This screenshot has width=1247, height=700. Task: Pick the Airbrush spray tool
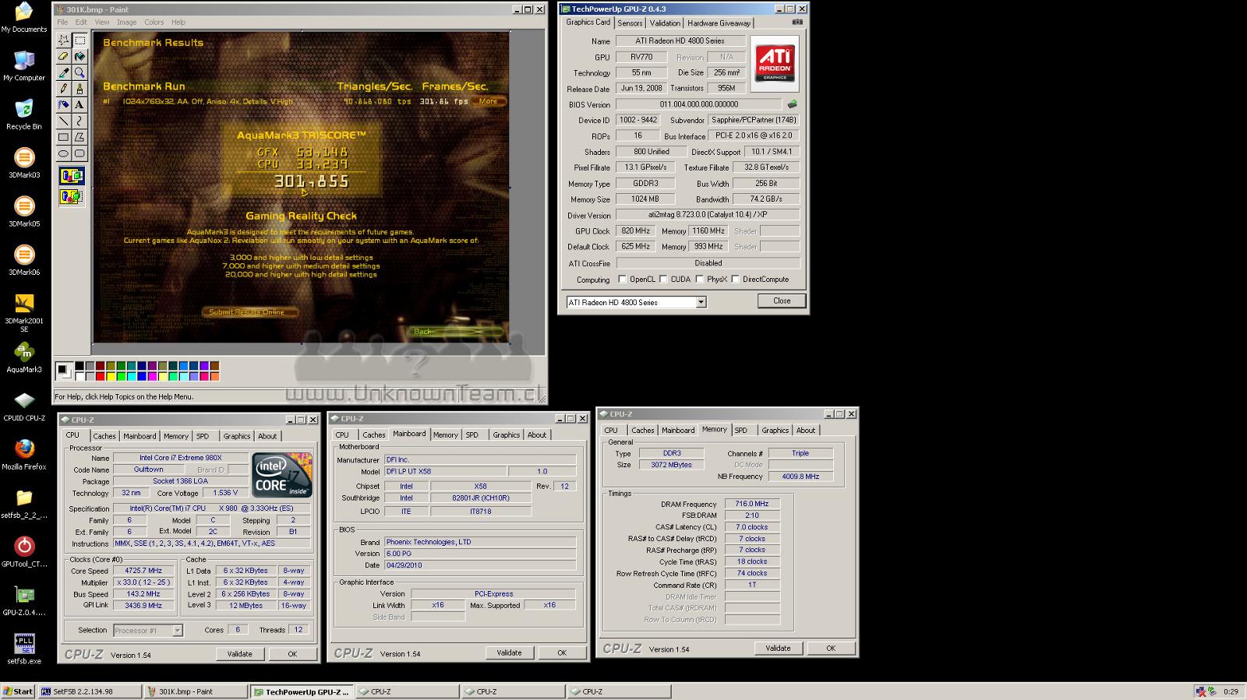point(64,104)
